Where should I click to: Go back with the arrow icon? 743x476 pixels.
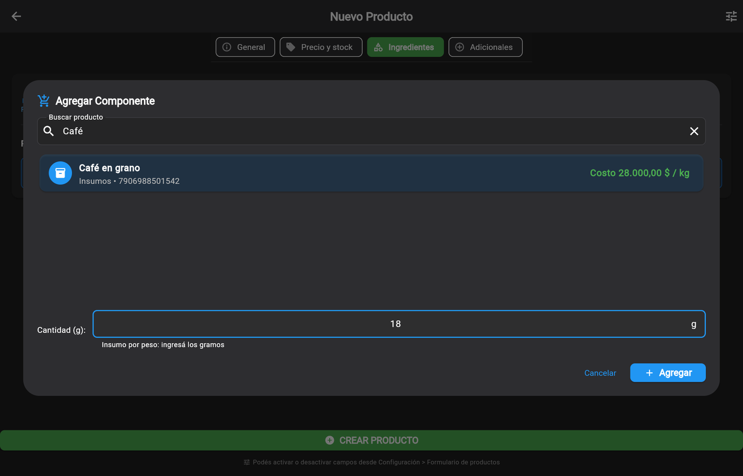click(16, 17)
